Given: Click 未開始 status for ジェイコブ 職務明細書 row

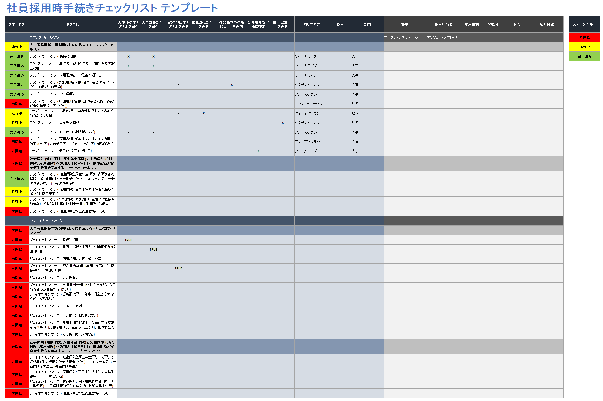Looking at the screenshot, I should point(17,240).
